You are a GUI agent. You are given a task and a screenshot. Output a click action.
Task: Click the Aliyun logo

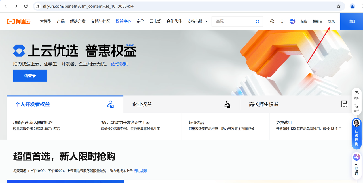(x=18, y=21)
